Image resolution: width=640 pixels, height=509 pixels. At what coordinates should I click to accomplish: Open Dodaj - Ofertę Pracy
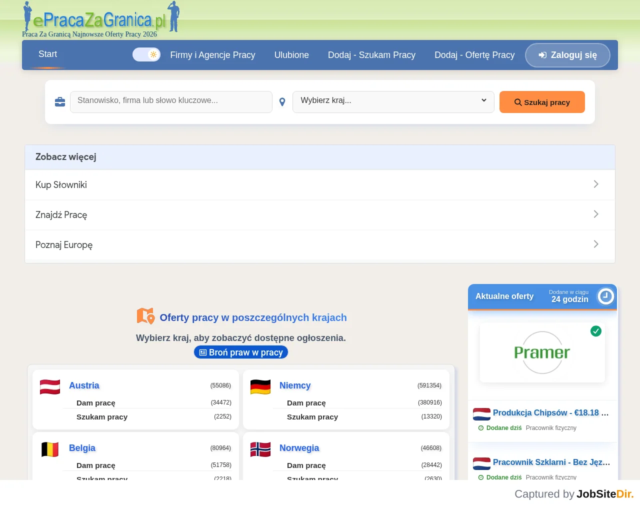pos(474,55)
